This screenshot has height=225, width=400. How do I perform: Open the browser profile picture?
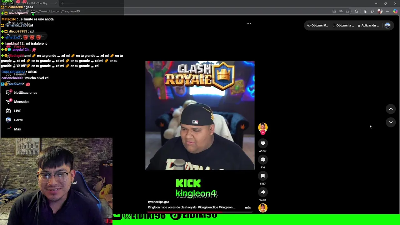(x=380, y=11)
